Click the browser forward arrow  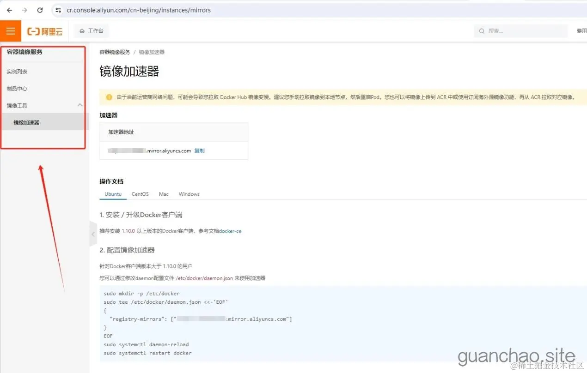(x=24, y=10)
